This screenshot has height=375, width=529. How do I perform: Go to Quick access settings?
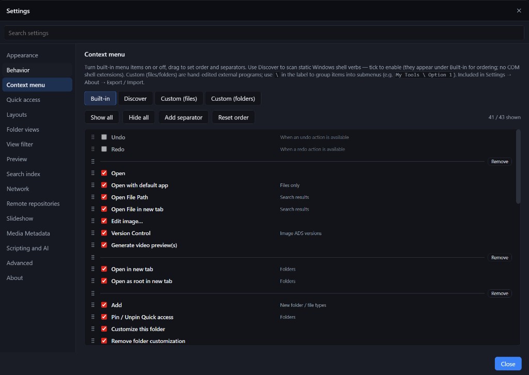tap(37, 100)
